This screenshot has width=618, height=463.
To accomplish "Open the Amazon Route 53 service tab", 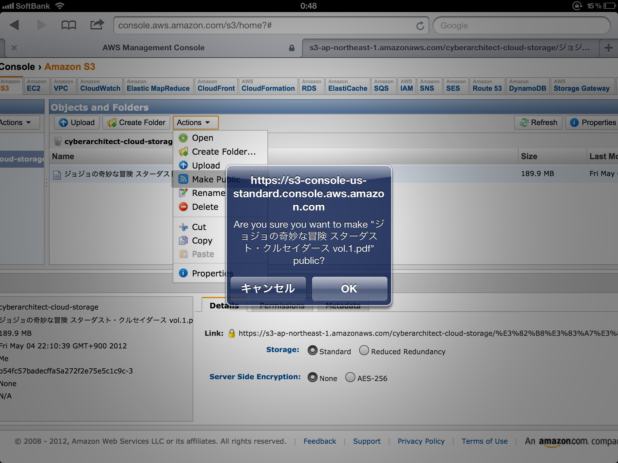I will (x=487, y=86).
